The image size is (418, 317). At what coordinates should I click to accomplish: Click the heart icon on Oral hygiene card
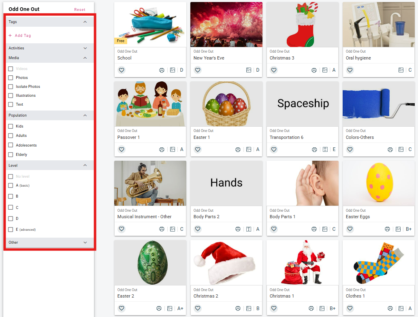pyautogui.click(x=350, y=70)
